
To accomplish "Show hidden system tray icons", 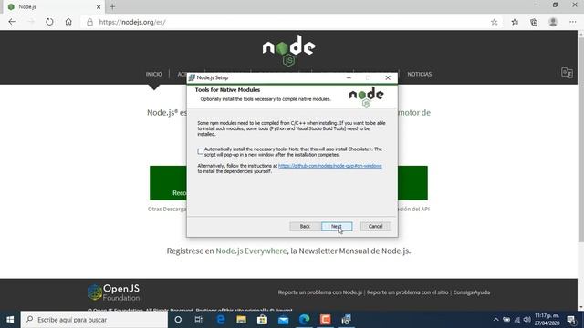I will coord(495,320).
